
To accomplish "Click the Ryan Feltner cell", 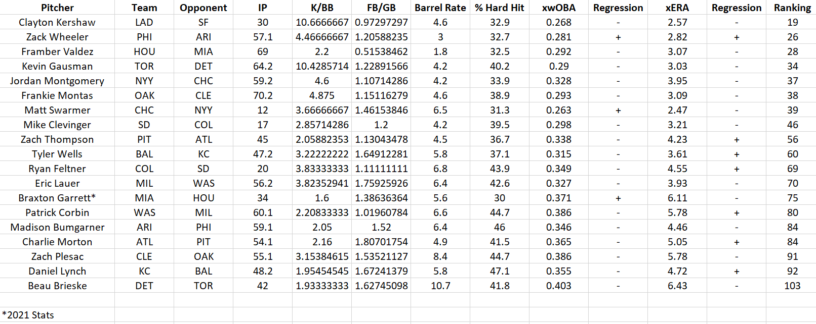I will coord(57,169).
